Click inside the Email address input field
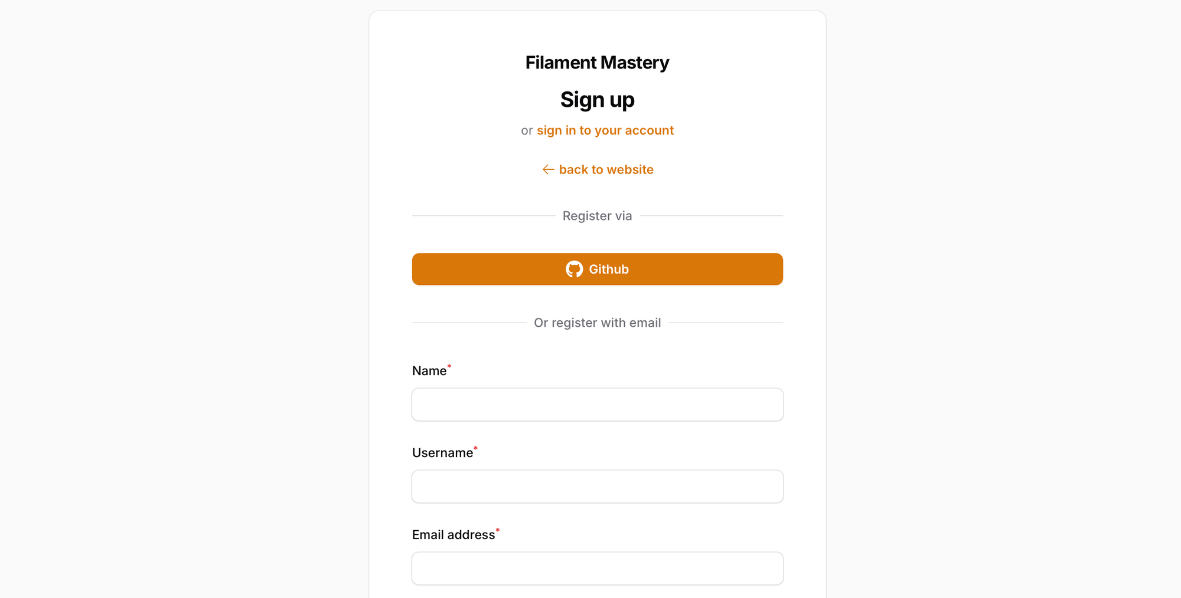The height and width of the screenshot is (598, 1181). point(597,568)
